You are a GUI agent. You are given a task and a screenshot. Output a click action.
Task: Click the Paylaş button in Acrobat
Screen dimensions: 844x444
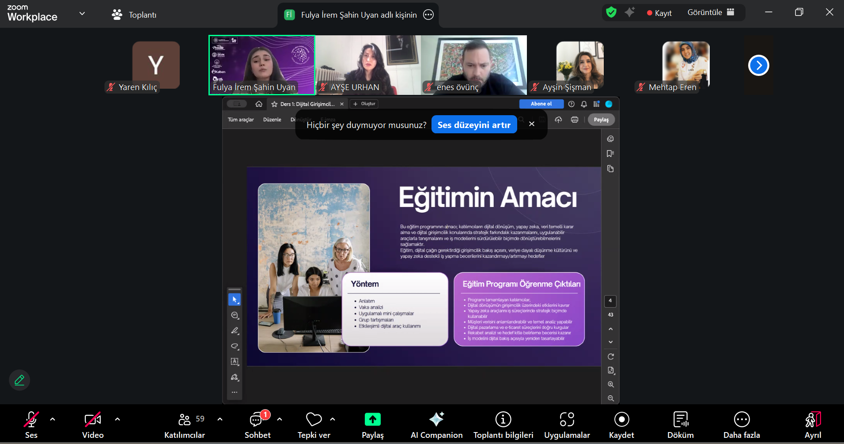tap(601, 120)
